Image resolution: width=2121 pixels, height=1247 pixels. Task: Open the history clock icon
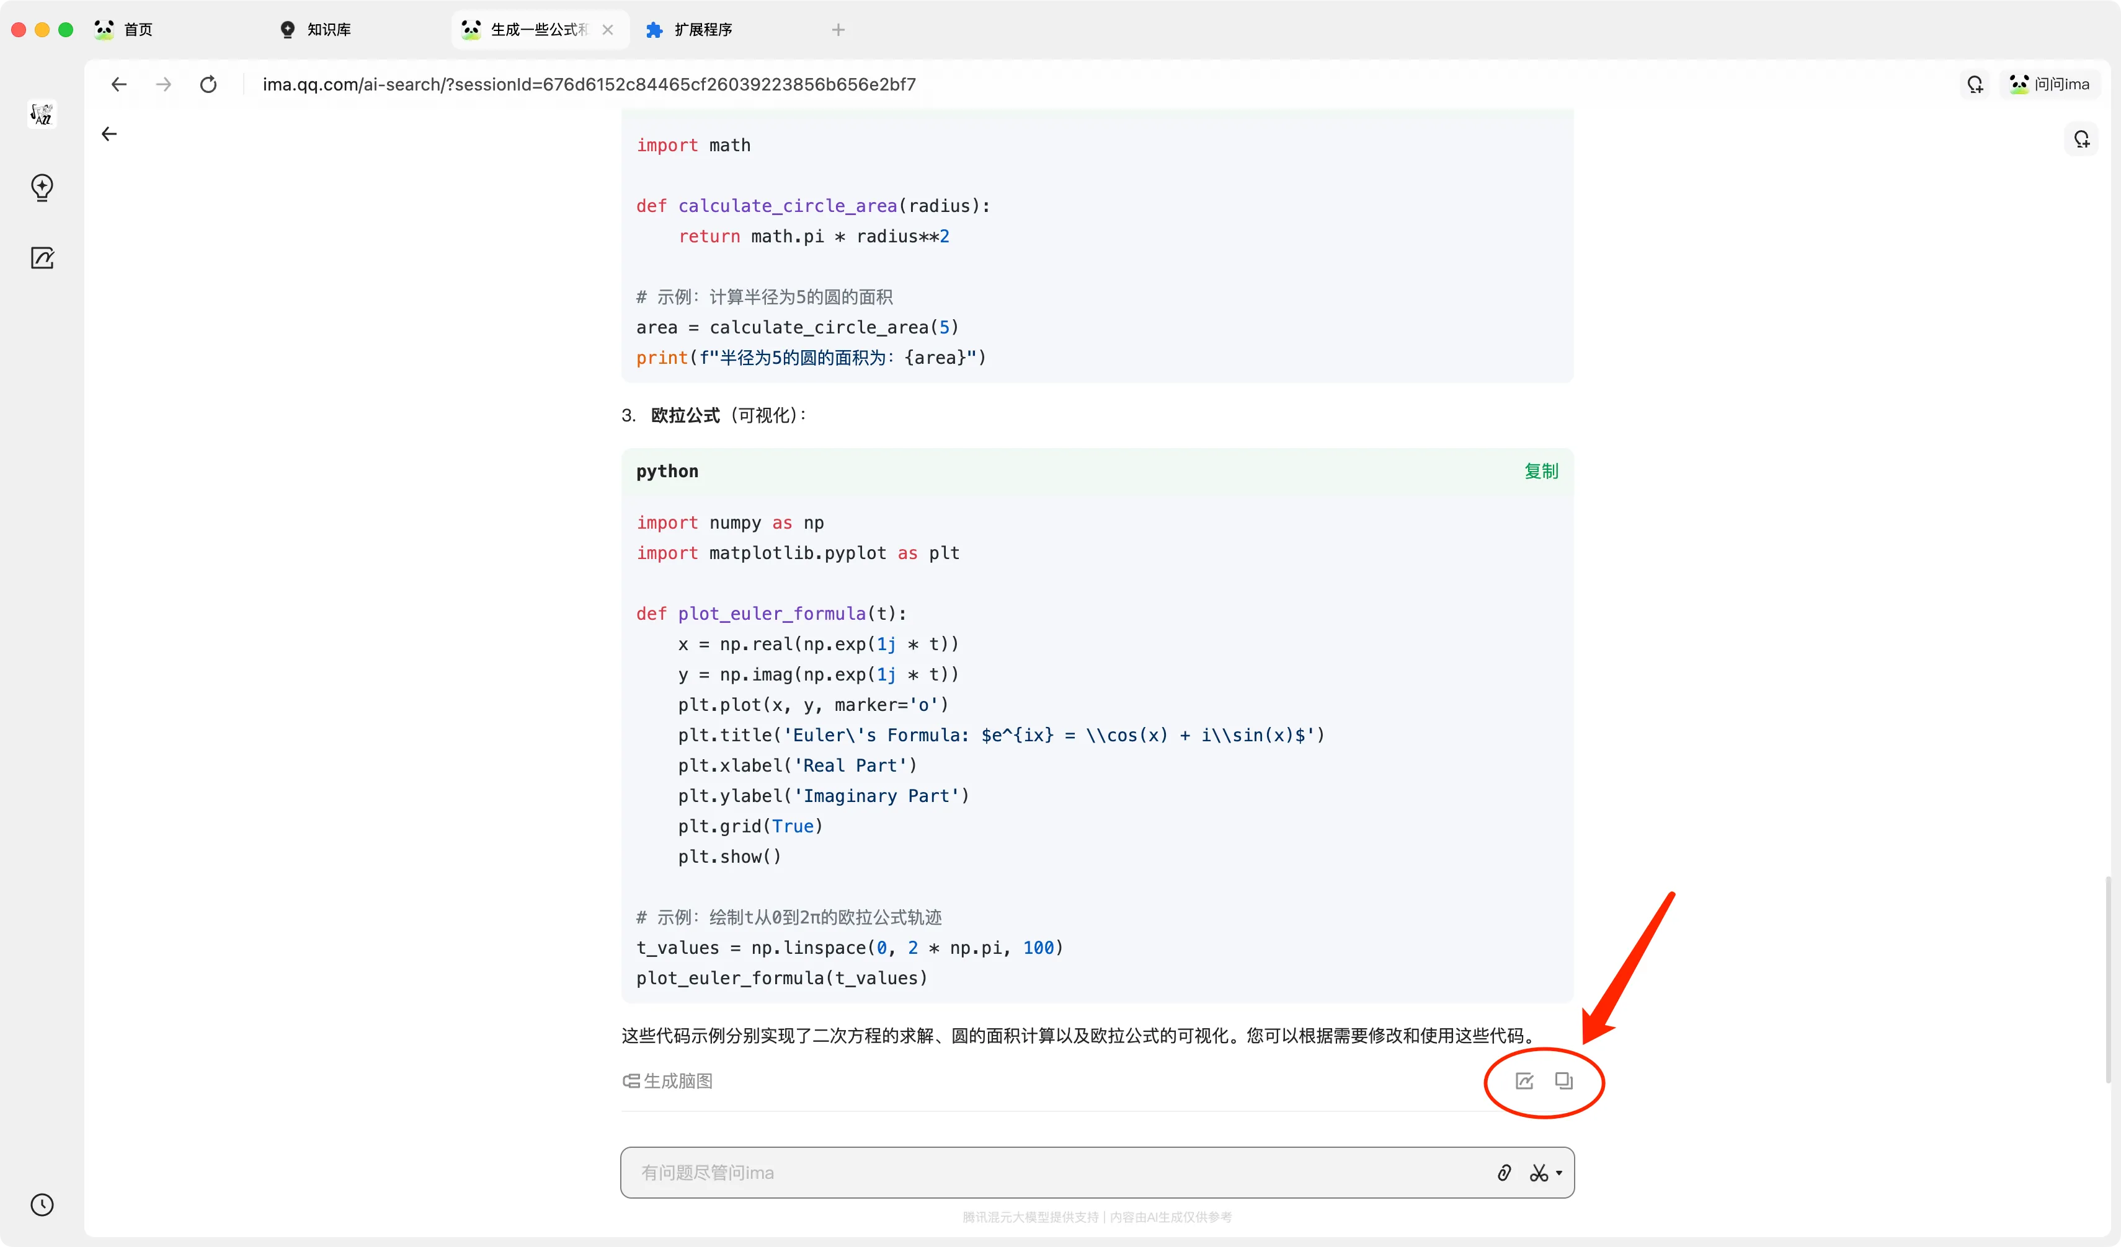pos(42,1204)
